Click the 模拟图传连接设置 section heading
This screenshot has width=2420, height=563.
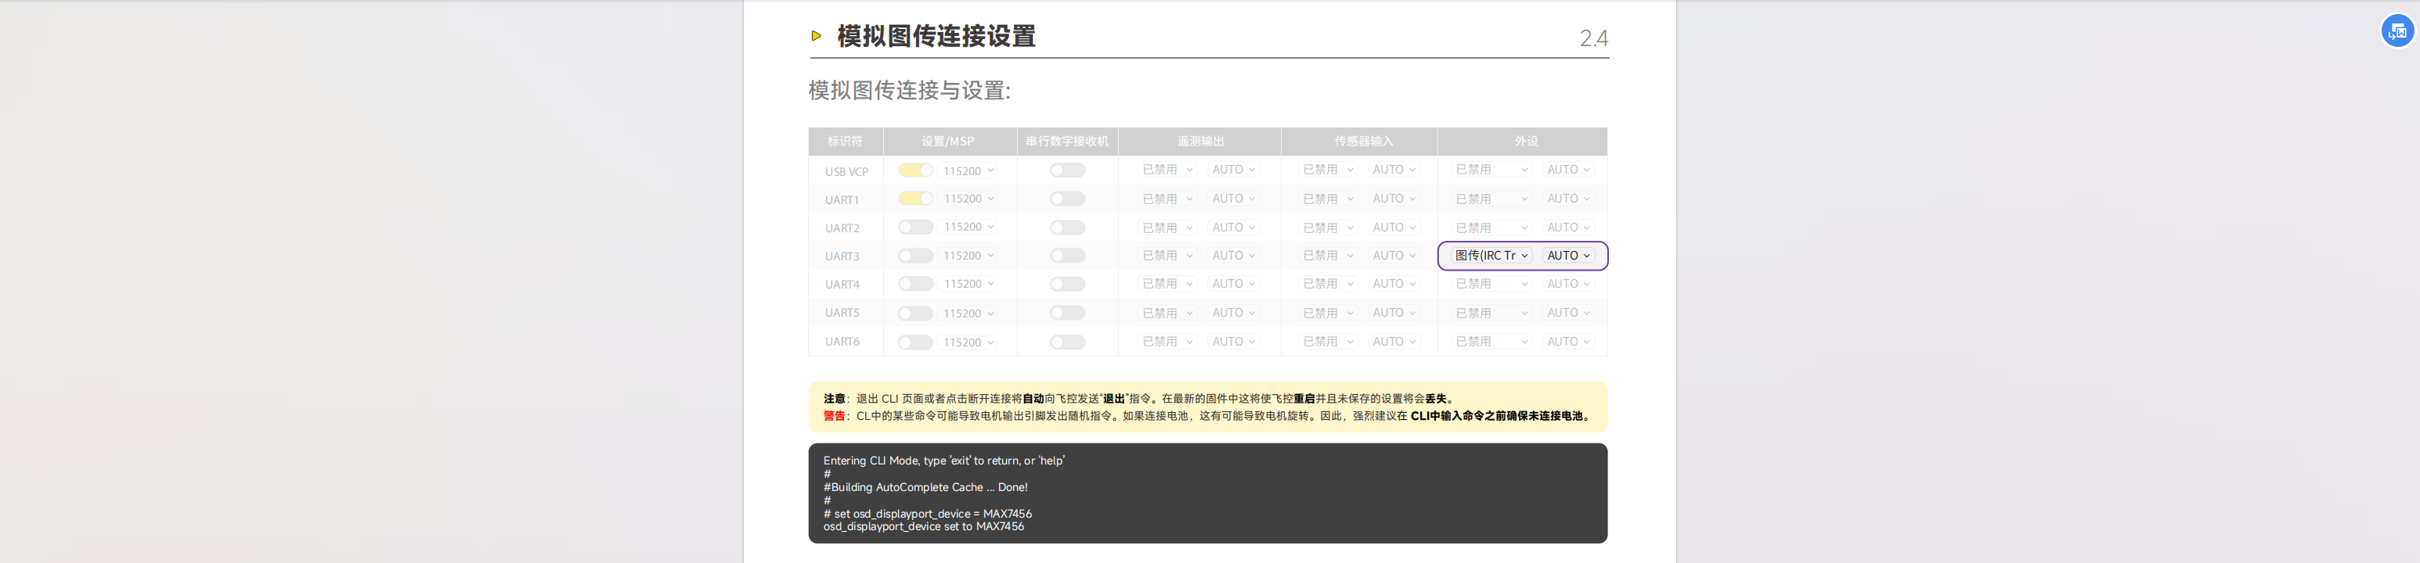pyautogui.click(x=936, y=37)
